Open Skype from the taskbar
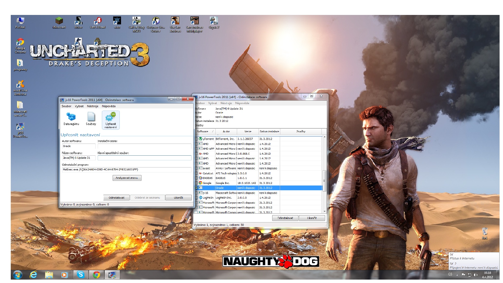The height and width of the screenshot is (283, 503). [81, 275]
